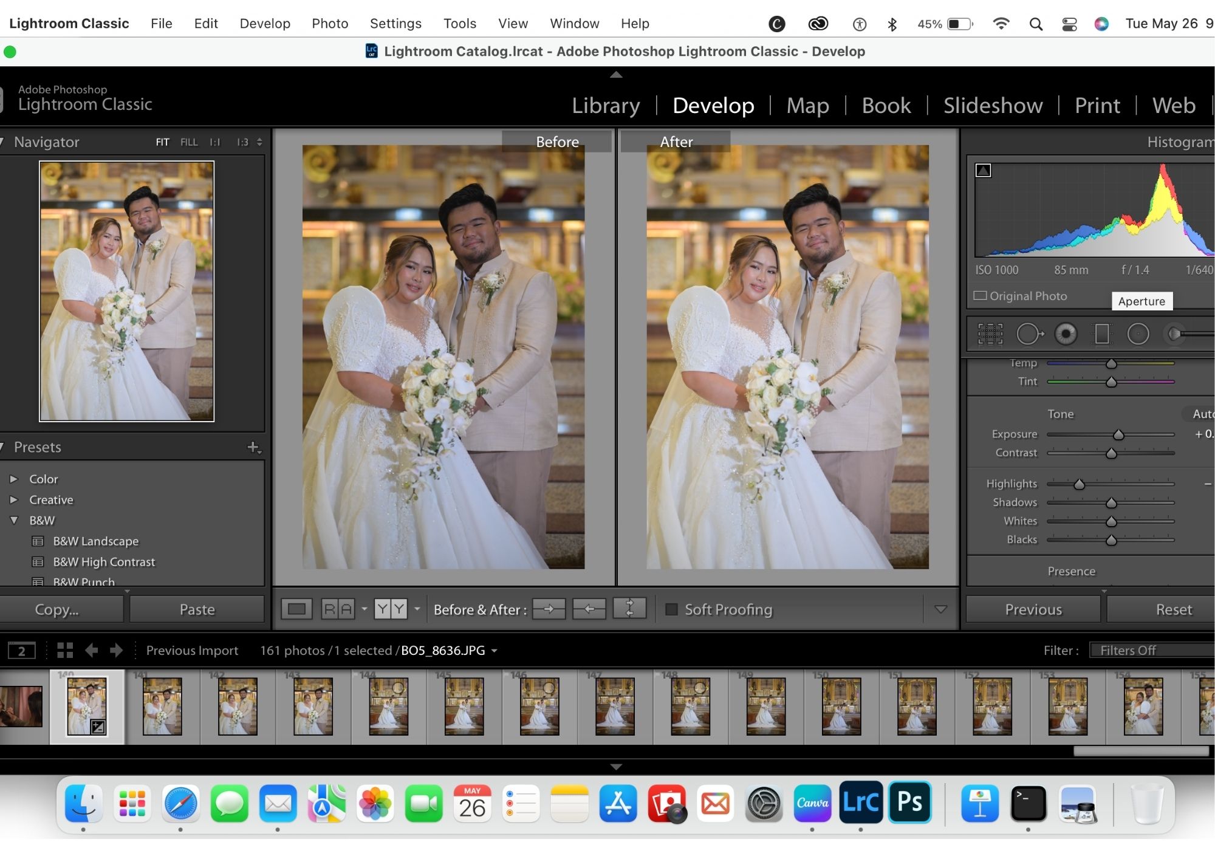
Task: Add a new preset with plus icon
Action: click(x=254, y=447)
